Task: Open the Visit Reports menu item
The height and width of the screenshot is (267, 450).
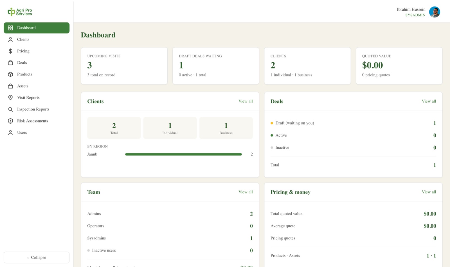Action: (x=37, y=97)
